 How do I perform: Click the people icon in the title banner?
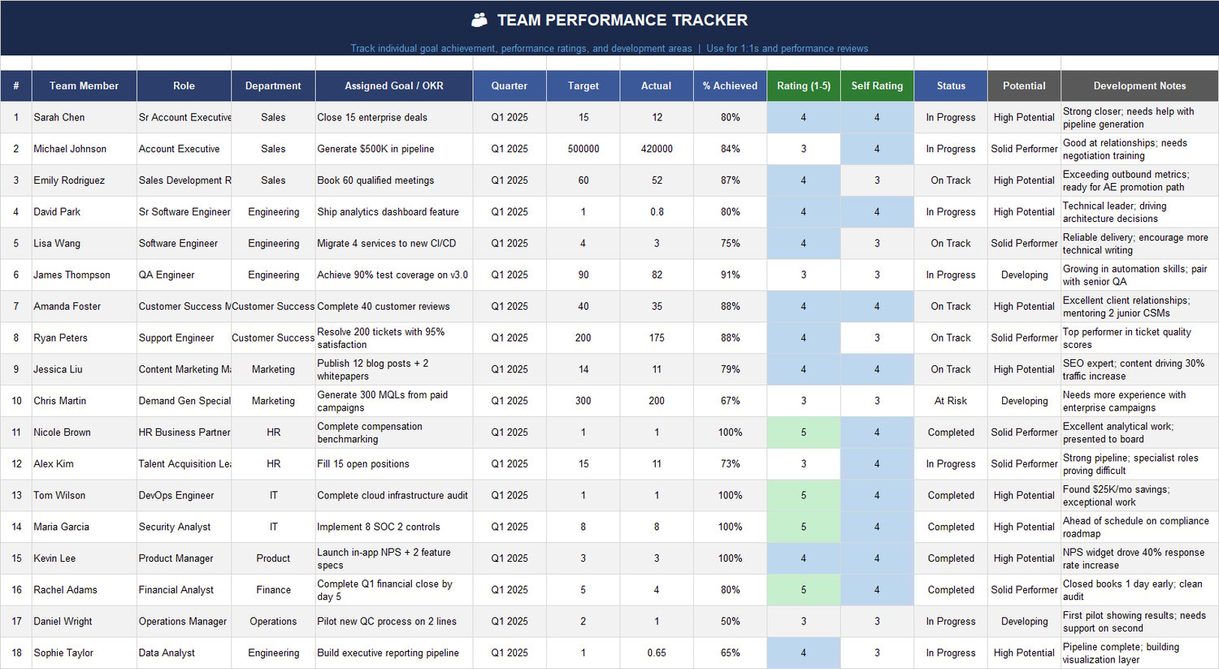coord(479,20)
